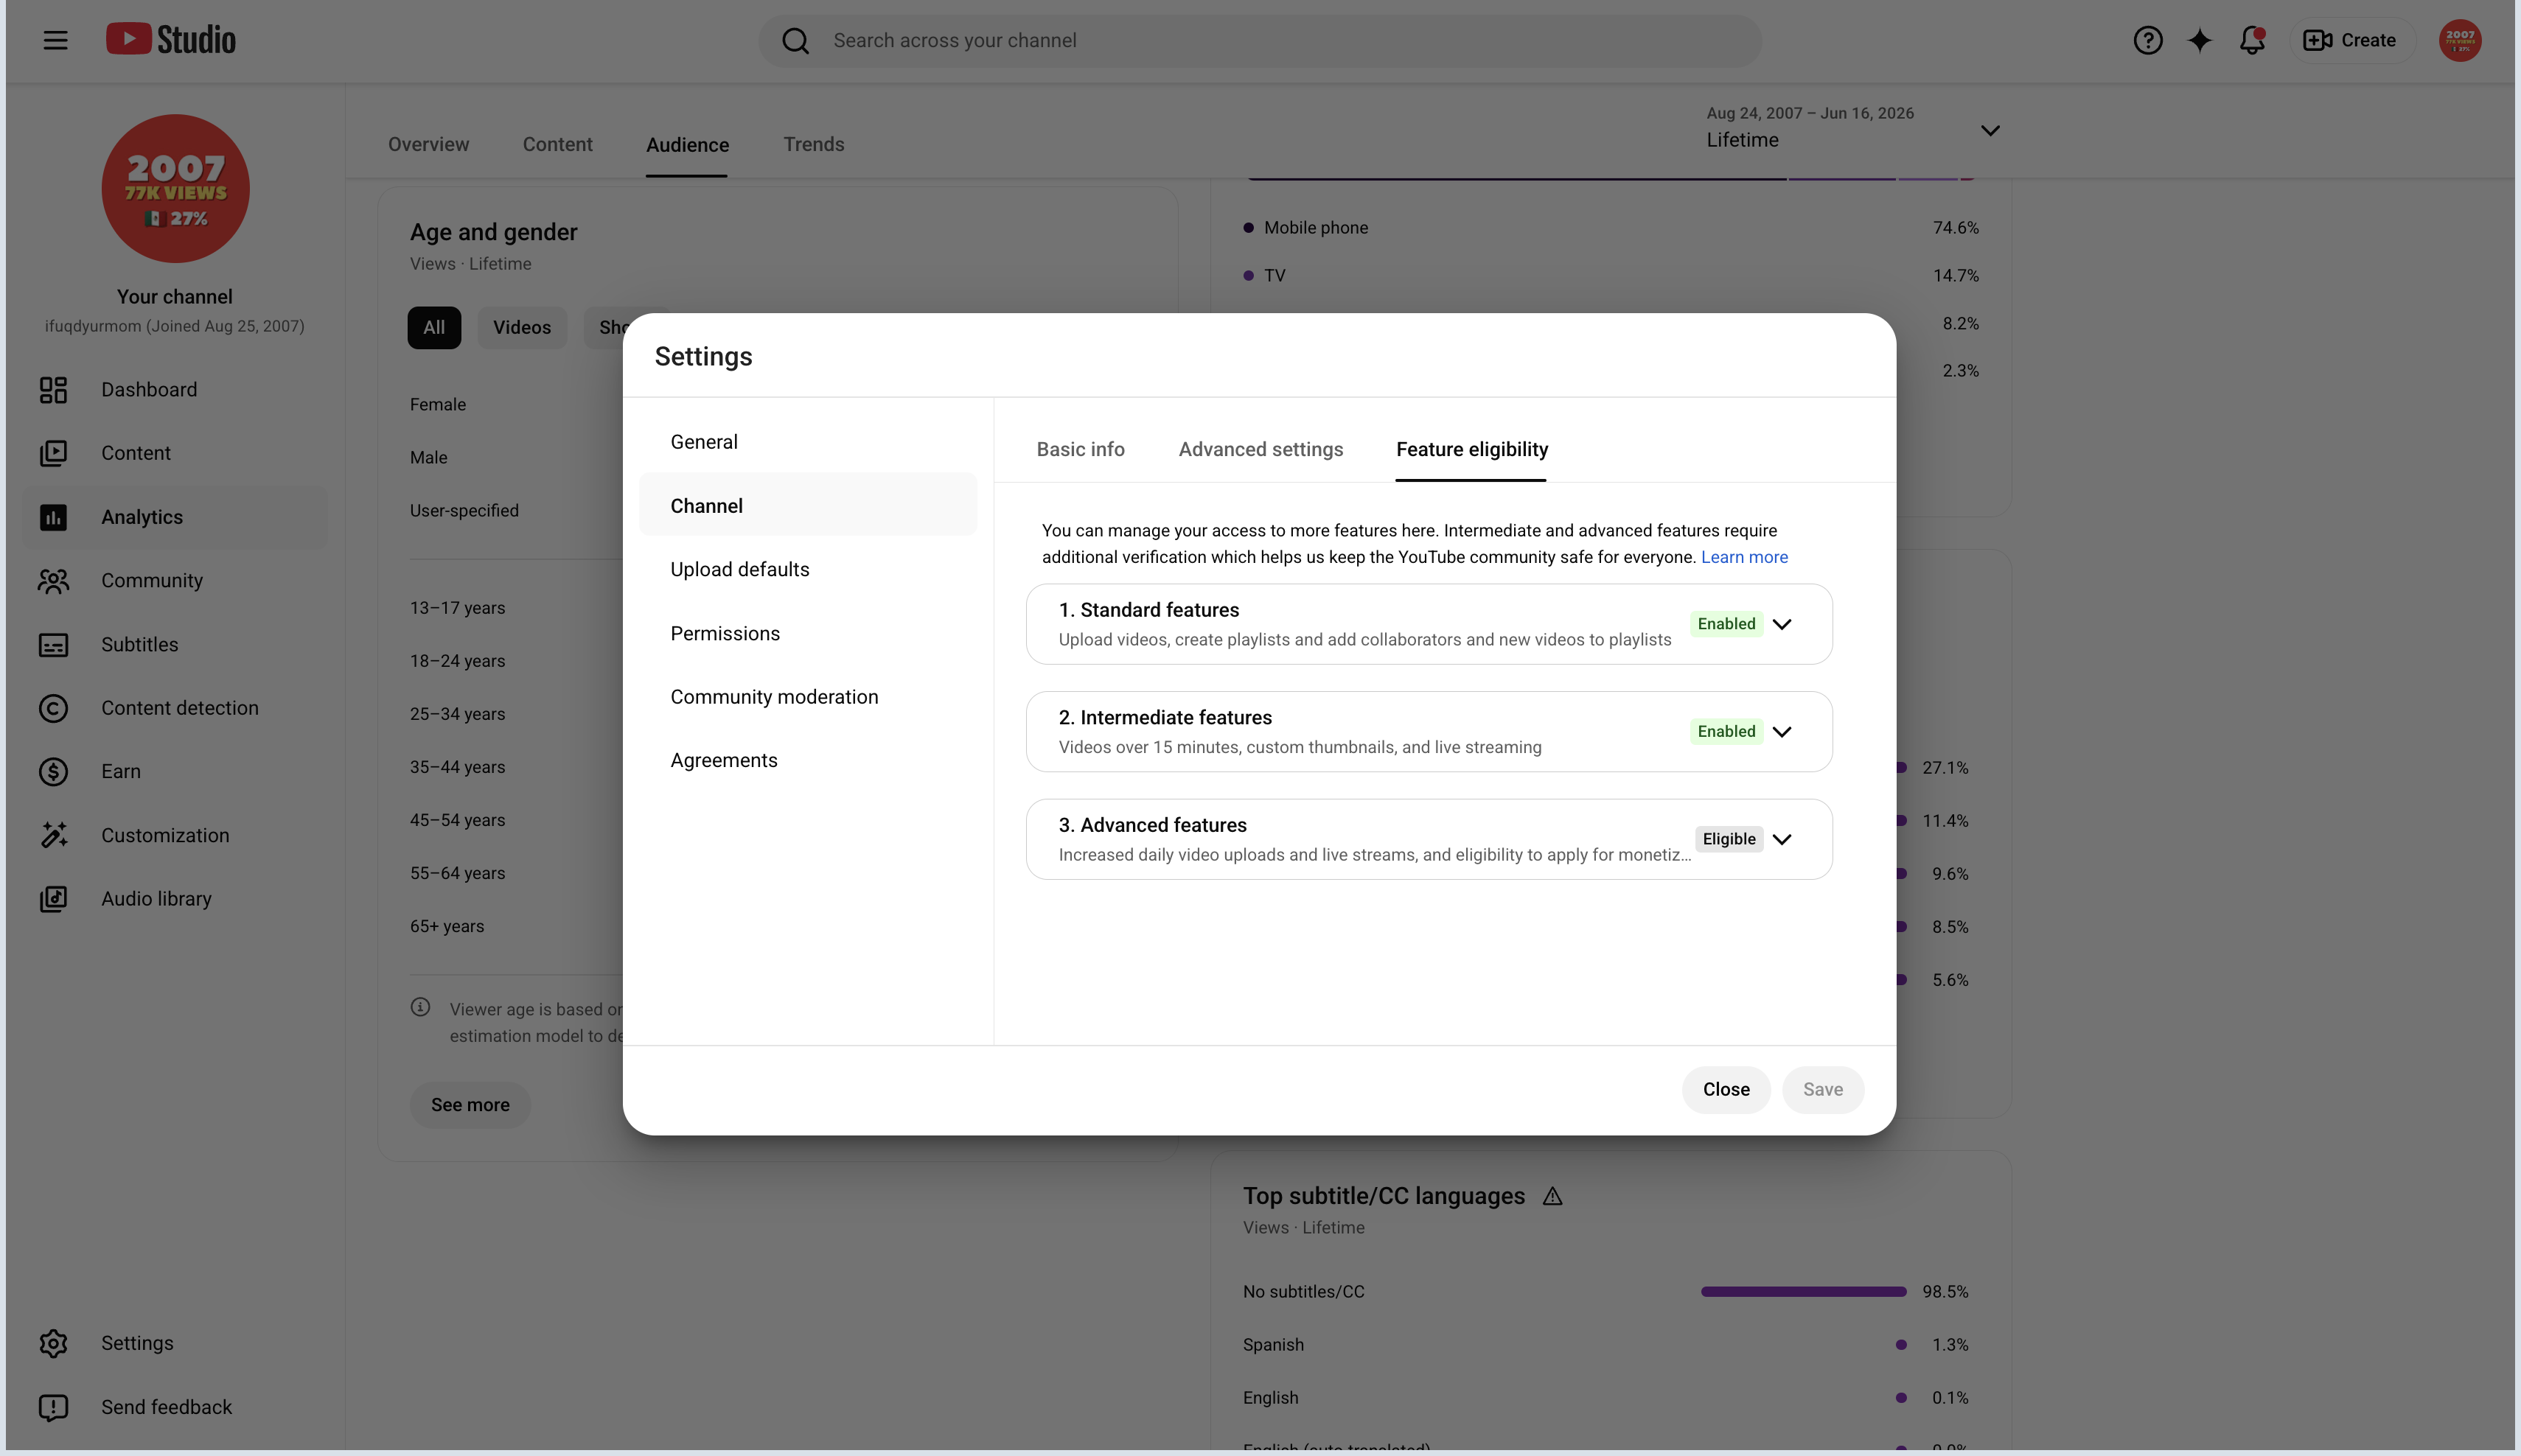
Task: Select the Channel settings category
Action: [807, 505]
